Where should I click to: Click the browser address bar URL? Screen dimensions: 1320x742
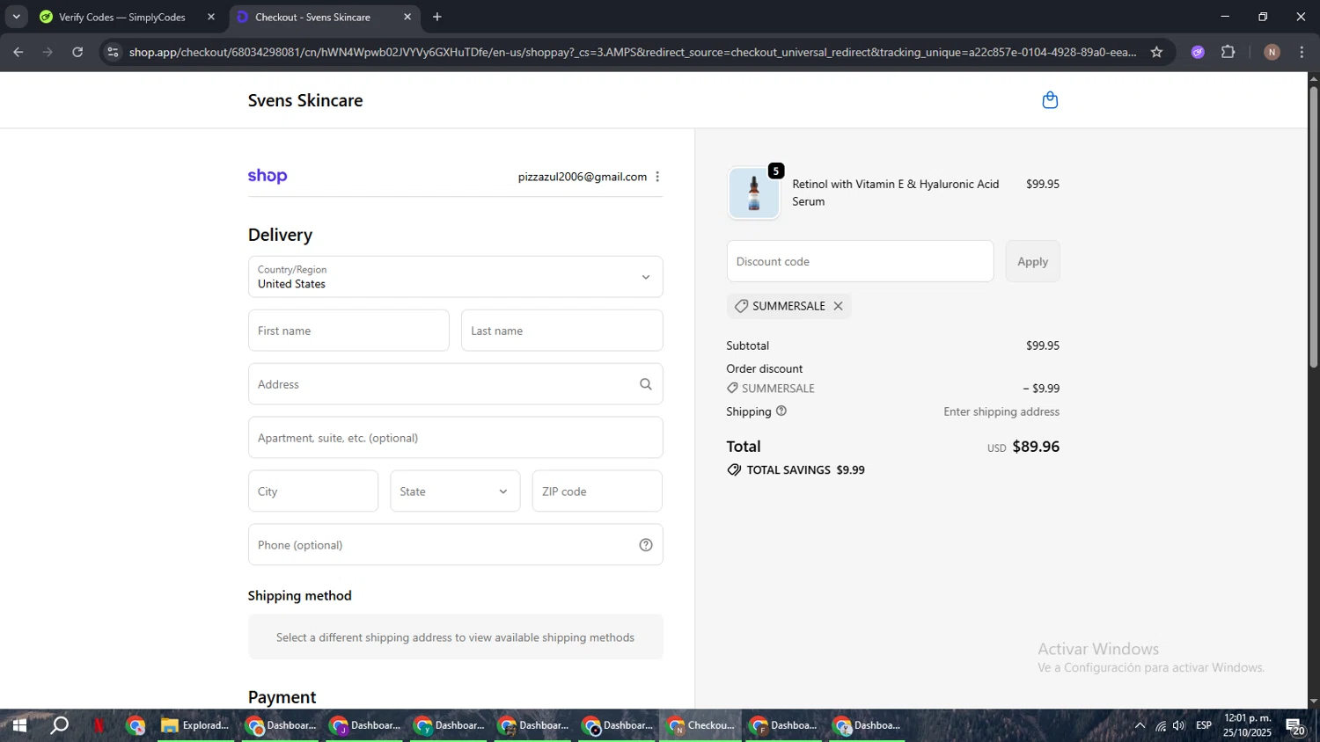(633, 52)
